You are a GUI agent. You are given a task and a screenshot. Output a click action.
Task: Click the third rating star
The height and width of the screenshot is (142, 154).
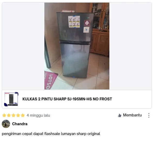(x=13, y=115)
